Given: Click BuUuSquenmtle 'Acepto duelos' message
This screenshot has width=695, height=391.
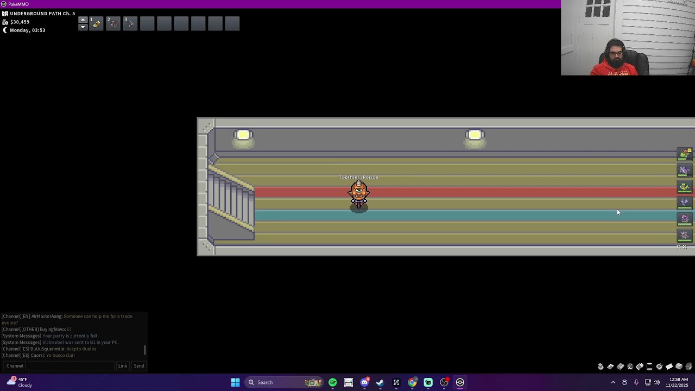Looking at the screenshot, I should tap(49, 349).
